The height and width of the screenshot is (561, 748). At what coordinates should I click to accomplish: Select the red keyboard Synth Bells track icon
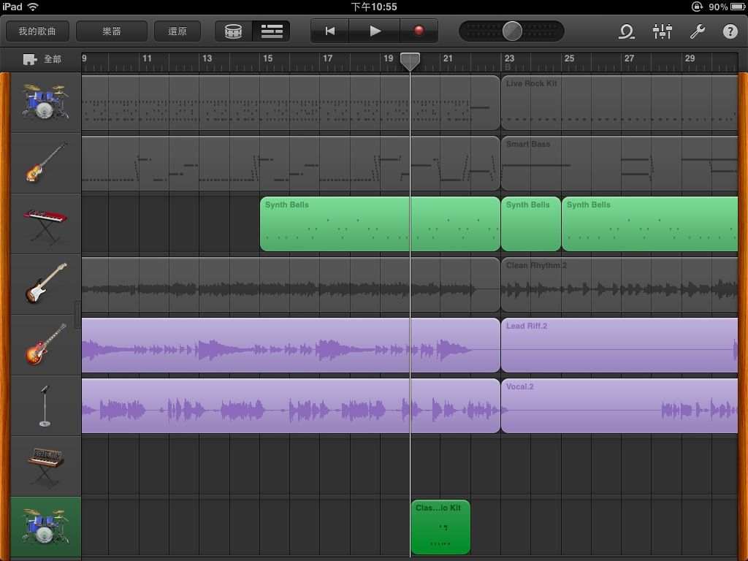point(45,224)
